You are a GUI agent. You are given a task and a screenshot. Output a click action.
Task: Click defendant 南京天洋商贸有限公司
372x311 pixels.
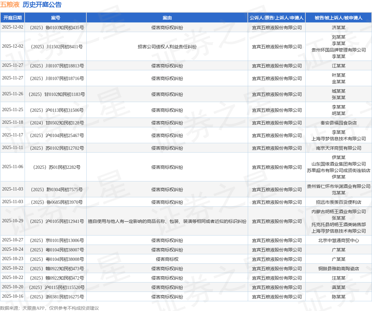click(x=339, y=148)
